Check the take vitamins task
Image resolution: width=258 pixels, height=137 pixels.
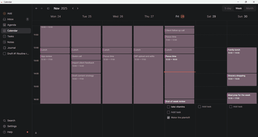click(168, 107)
